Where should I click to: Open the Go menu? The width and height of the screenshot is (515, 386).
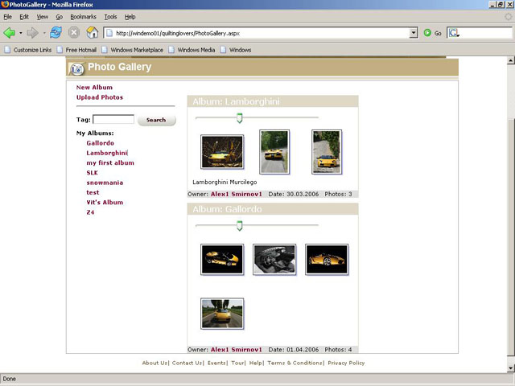[59, 17]
